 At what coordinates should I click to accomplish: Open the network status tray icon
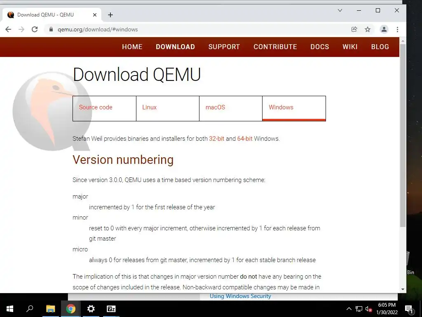point(359,309)
